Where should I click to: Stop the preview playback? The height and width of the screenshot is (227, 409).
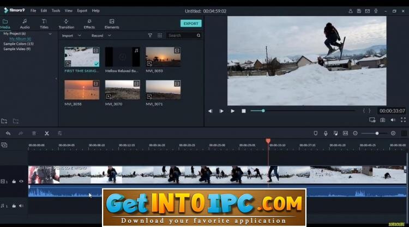coord(244,111)
